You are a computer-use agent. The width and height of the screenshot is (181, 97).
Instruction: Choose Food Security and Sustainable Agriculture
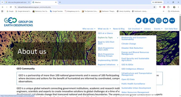click(x=135, y=59)
